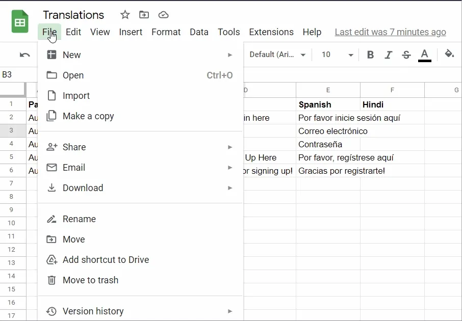The width and height of the screenshot is (462, 321).
Task: Open the font size dropdown
Action: (x=337, y=55)
